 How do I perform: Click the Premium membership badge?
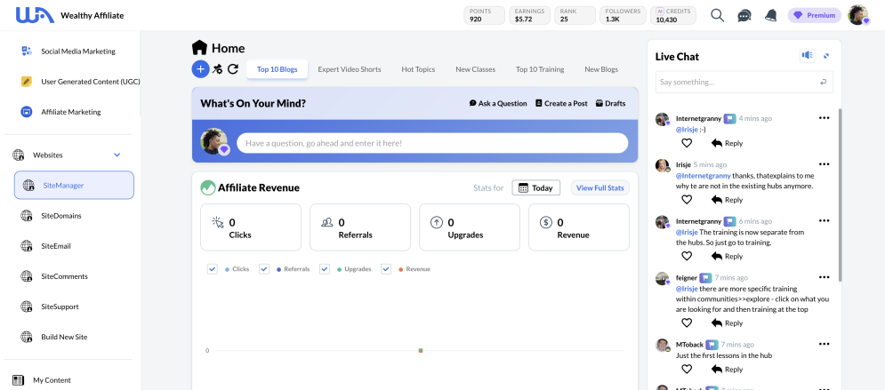(815, 15)
